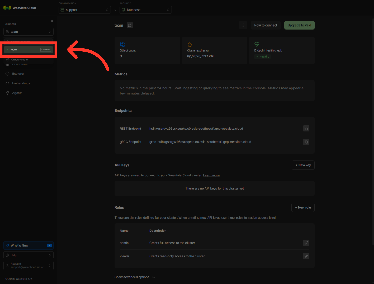Open the Weaviate B.V. footer link
374x284 pixels.
pos(24,279)
